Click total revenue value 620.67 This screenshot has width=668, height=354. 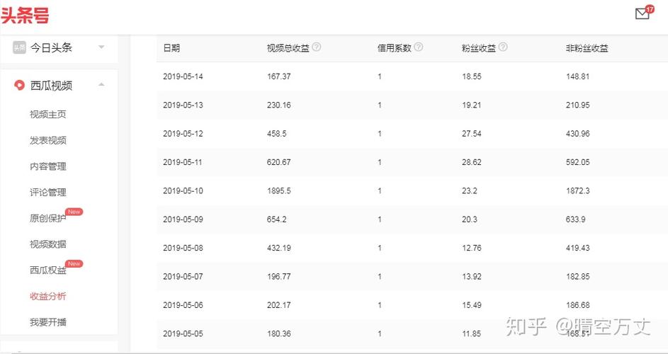coord(279,162)
